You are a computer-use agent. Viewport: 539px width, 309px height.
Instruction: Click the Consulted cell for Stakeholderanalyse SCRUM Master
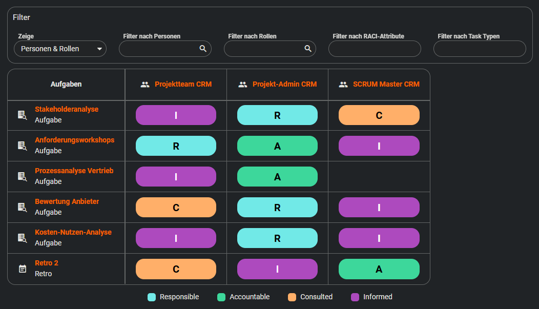(x=379, y=115)
